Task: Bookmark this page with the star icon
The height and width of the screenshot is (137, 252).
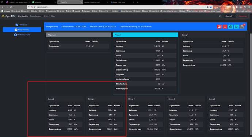Action: point(211,7)
